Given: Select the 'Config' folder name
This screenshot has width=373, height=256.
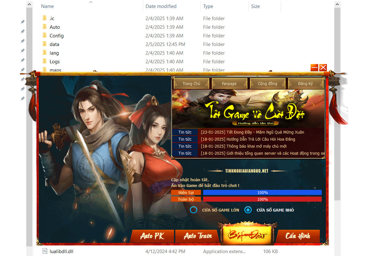Looking at the screenshot, I should 57,35.
